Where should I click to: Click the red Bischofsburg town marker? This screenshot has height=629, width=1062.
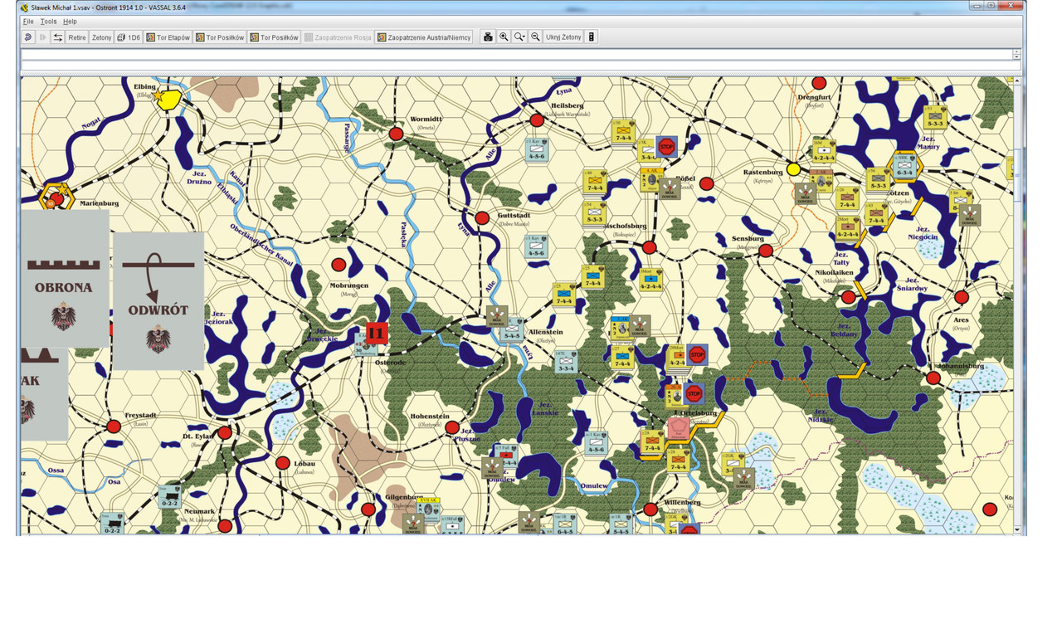coord(649,247)
